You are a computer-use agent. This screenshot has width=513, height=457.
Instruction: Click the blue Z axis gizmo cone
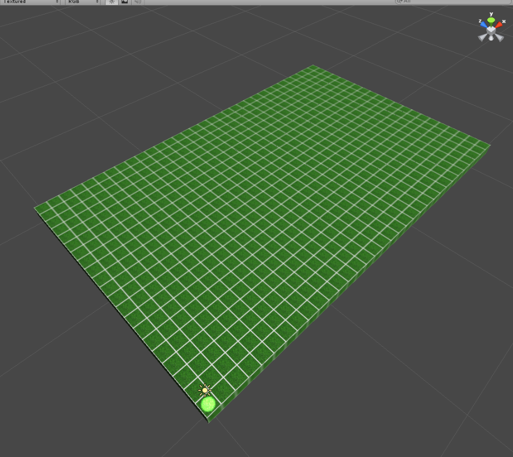[483, 25]
